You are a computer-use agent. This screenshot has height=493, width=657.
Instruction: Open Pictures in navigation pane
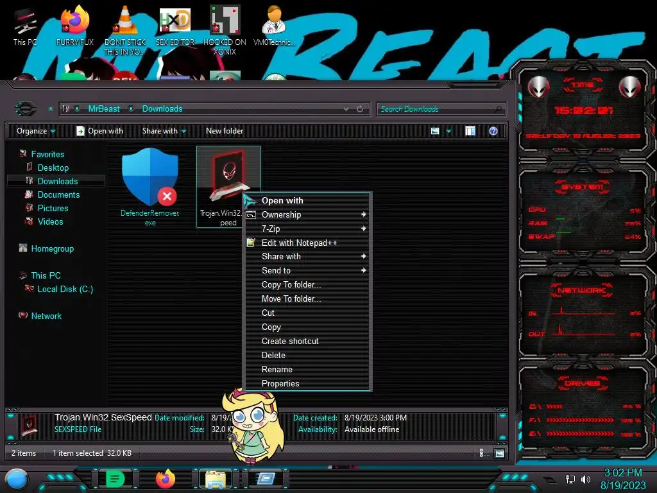coord(53,209)
